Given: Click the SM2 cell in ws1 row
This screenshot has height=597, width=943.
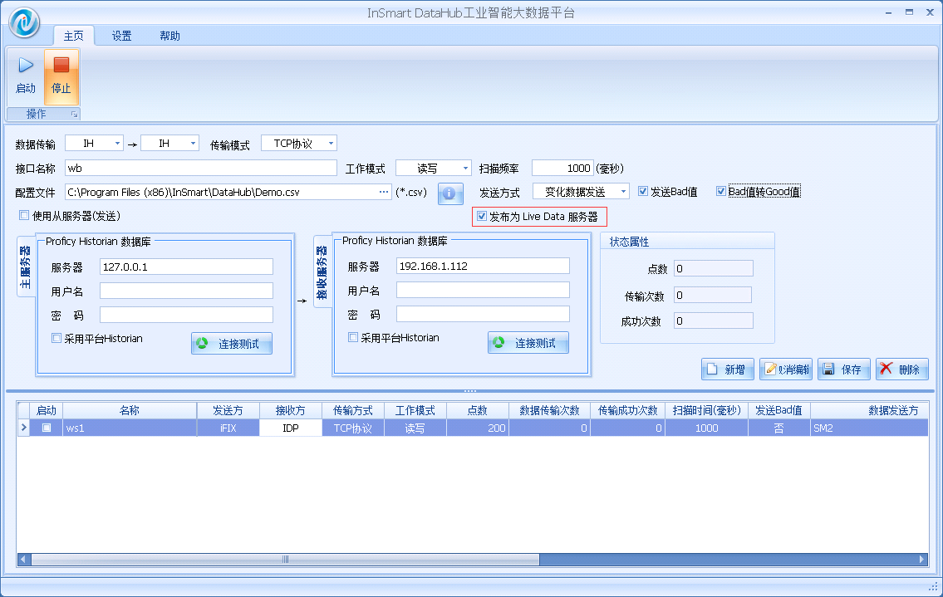Looking at the screenshot, I should (869, 428).
